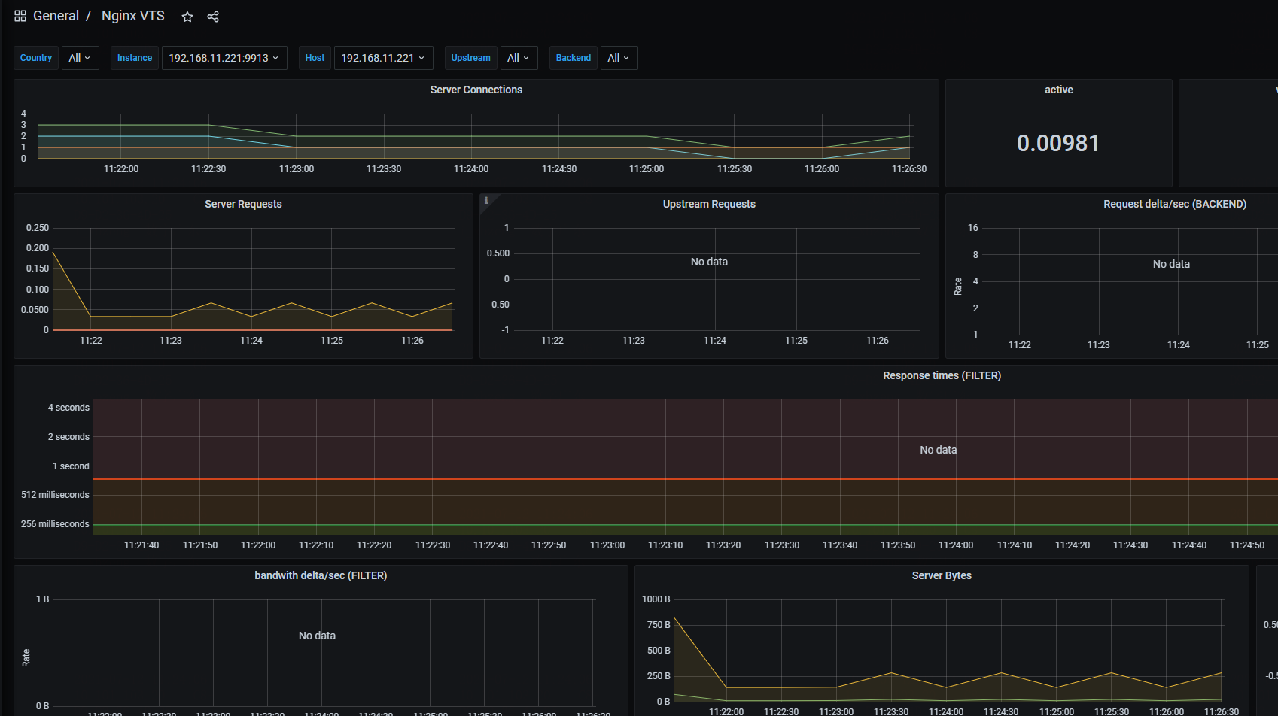Open Server Connections panel title menu

(476, 89)
